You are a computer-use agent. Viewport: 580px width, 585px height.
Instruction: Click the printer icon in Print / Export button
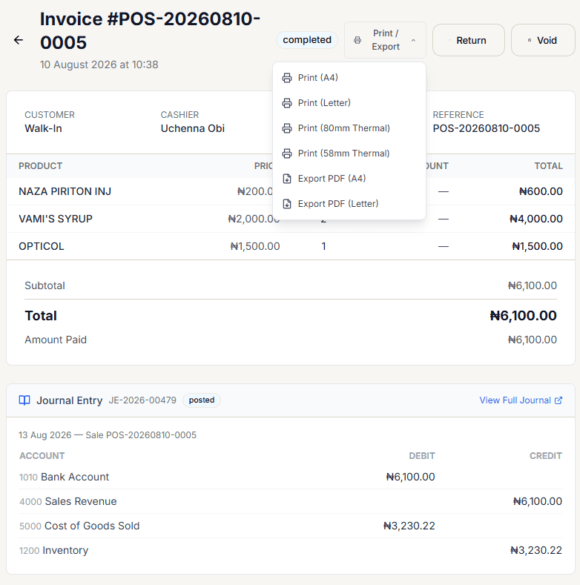coord(357,40)
